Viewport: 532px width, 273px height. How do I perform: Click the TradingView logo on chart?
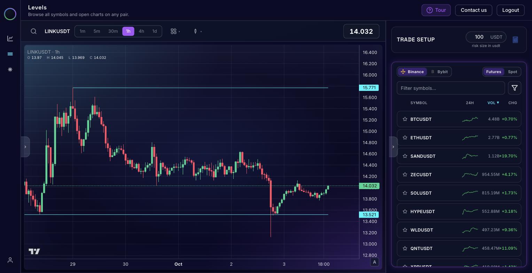(x=34, y=251)
